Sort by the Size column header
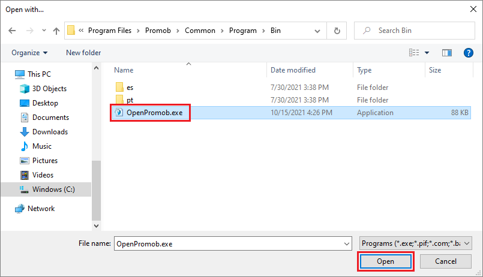Viewport: 483px width, 277px height. [x=435, y=70]
